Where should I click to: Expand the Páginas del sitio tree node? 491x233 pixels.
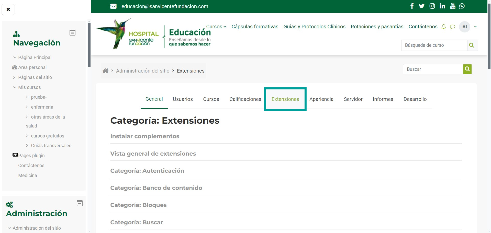(x=14, y=77)
